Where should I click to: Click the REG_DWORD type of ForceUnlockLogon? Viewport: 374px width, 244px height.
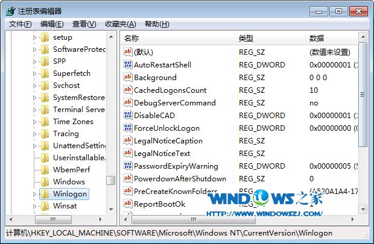point(262,128)
